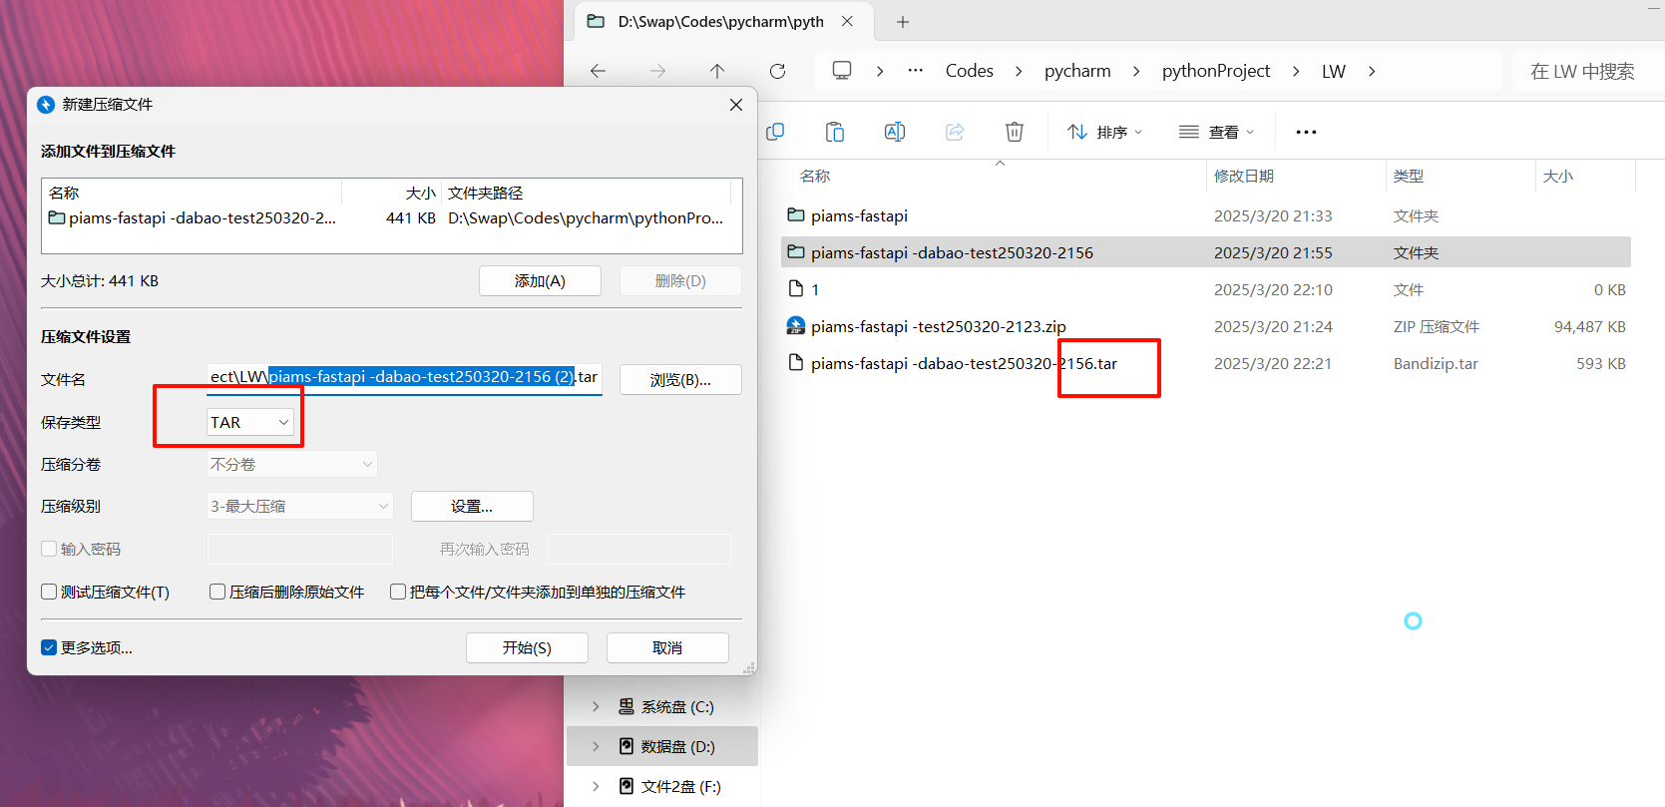Click pythonProject in the address breadcrumb
The image size is (1665, 807).
[1216, 71]
